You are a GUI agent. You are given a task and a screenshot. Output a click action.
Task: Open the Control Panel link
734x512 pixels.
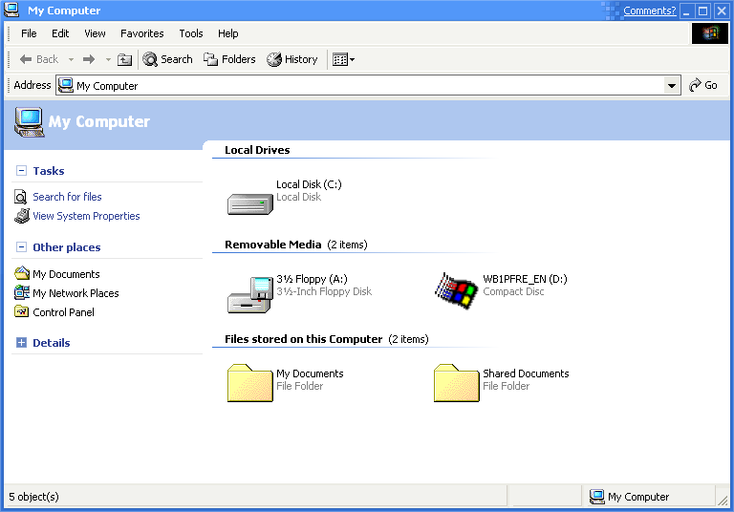63,312
